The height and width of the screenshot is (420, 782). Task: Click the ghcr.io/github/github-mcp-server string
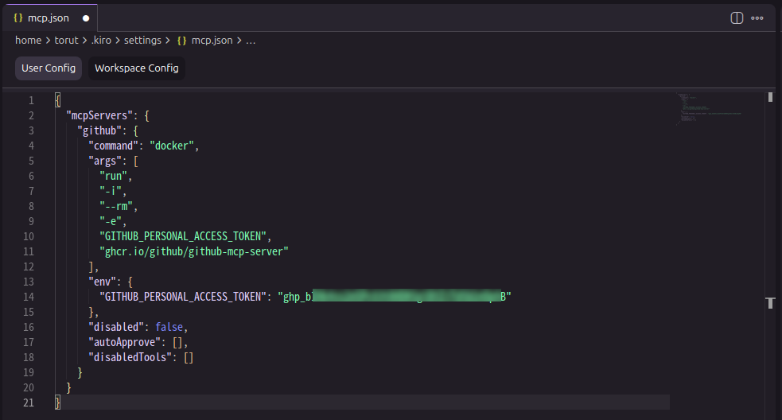pos(193,251)
